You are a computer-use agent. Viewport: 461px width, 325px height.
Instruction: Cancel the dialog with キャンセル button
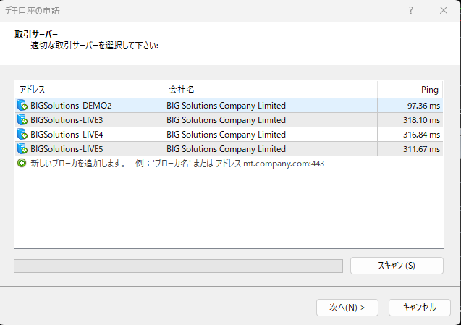[420, 308]
